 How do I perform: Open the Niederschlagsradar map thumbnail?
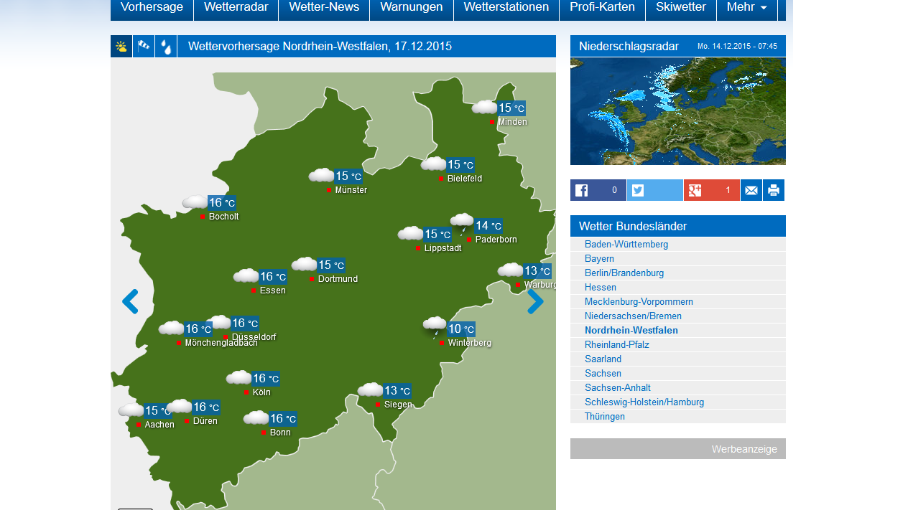click(677, 111)
